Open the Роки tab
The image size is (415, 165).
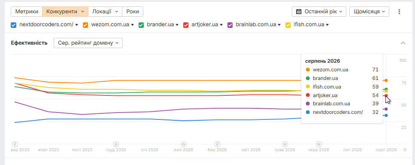point(133,12)
